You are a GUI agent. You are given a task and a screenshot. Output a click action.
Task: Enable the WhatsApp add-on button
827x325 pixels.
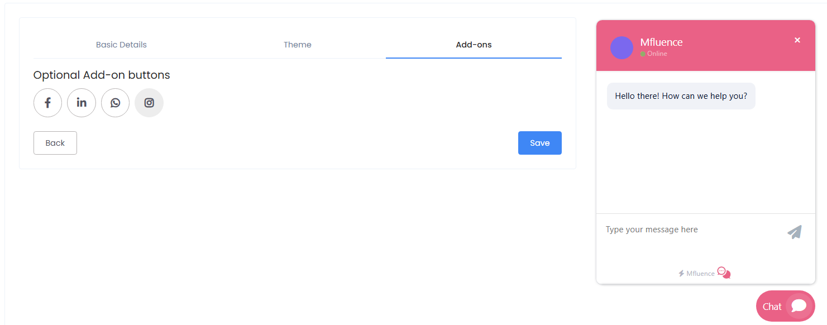(x=115, y=103)
